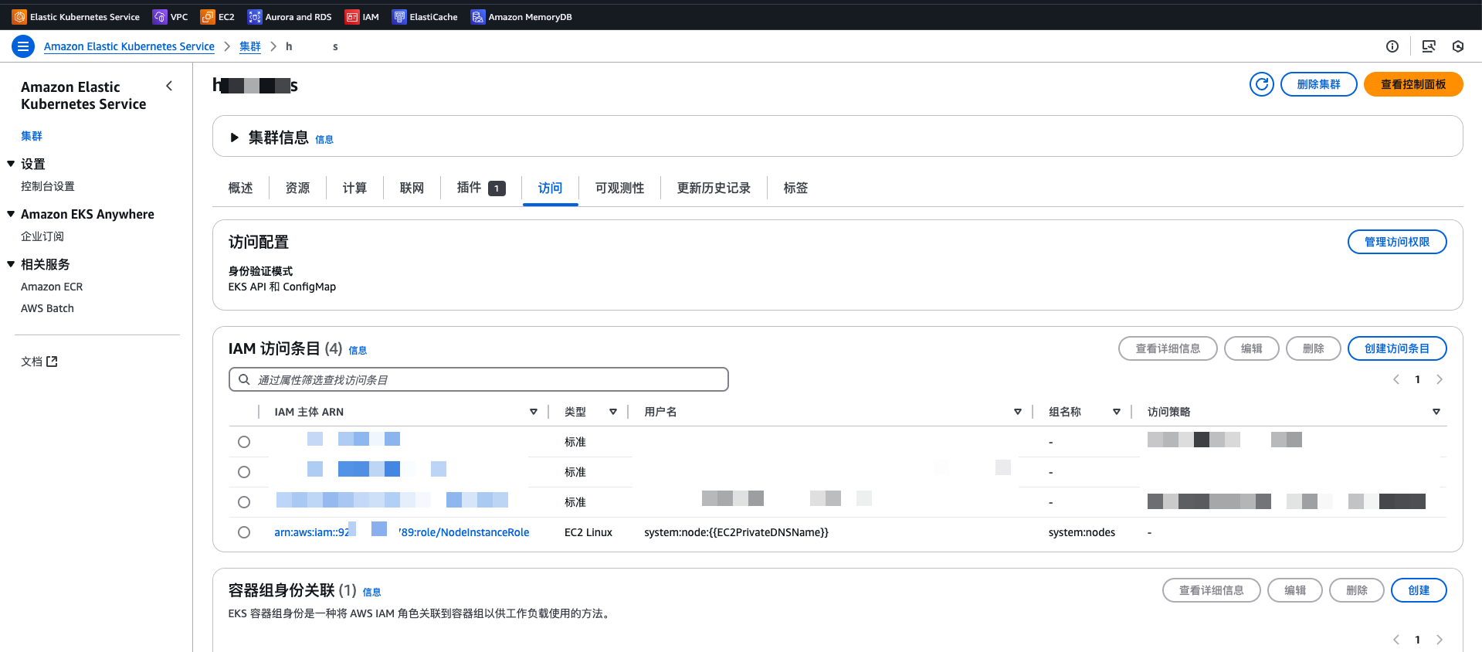Viewport: 1482px width, 652px height.
Task: Click the search magnifier in the filter box
Action: tap(244, 379)
